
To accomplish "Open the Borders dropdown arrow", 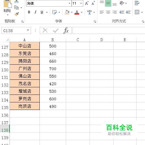I will 59,12.
